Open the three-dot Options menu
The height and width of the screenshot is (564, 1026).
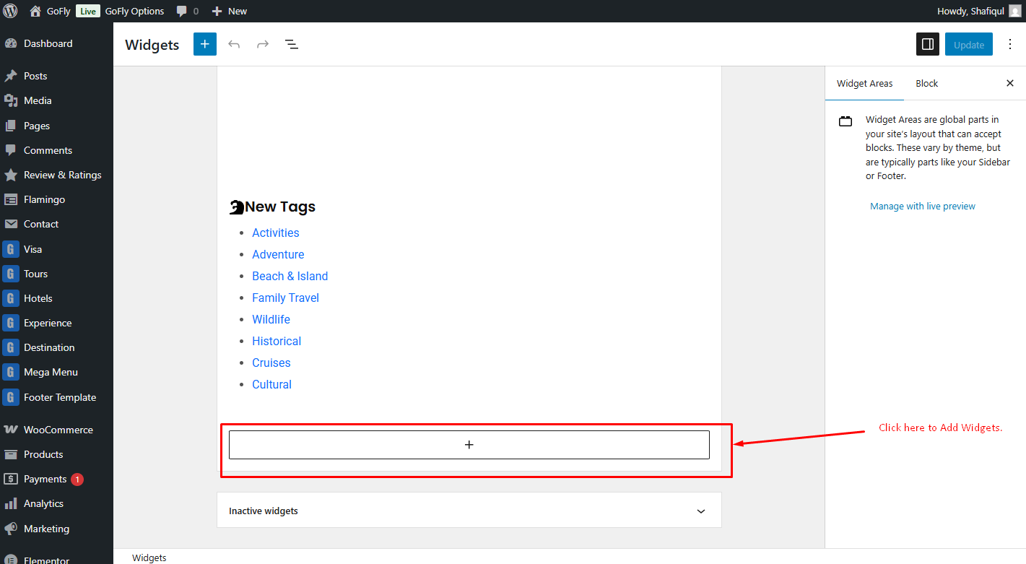(x=1010, y=44)
